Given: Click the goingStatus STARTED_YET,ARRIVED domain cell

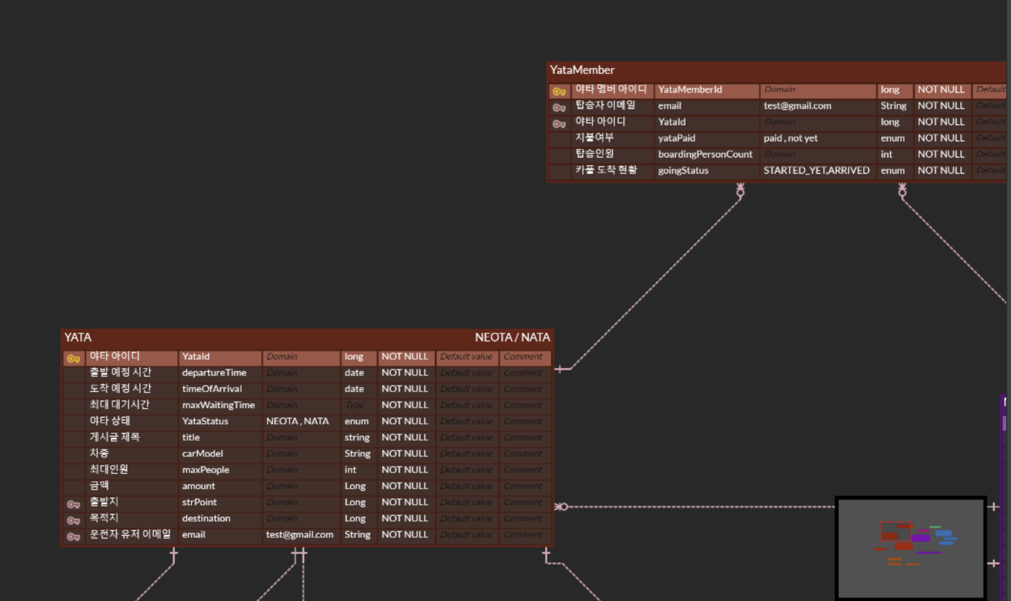Looking at the screenshot, I should click(816, 170).
